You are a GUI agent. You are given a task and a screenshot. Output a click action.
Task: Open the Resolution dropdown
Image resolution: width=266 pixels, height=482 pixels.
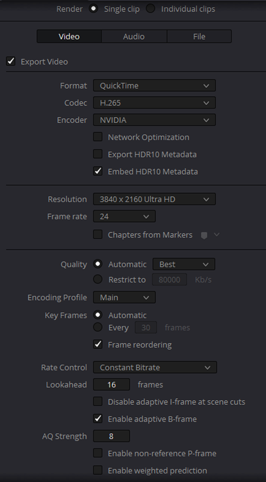click(x=155, y=199)
